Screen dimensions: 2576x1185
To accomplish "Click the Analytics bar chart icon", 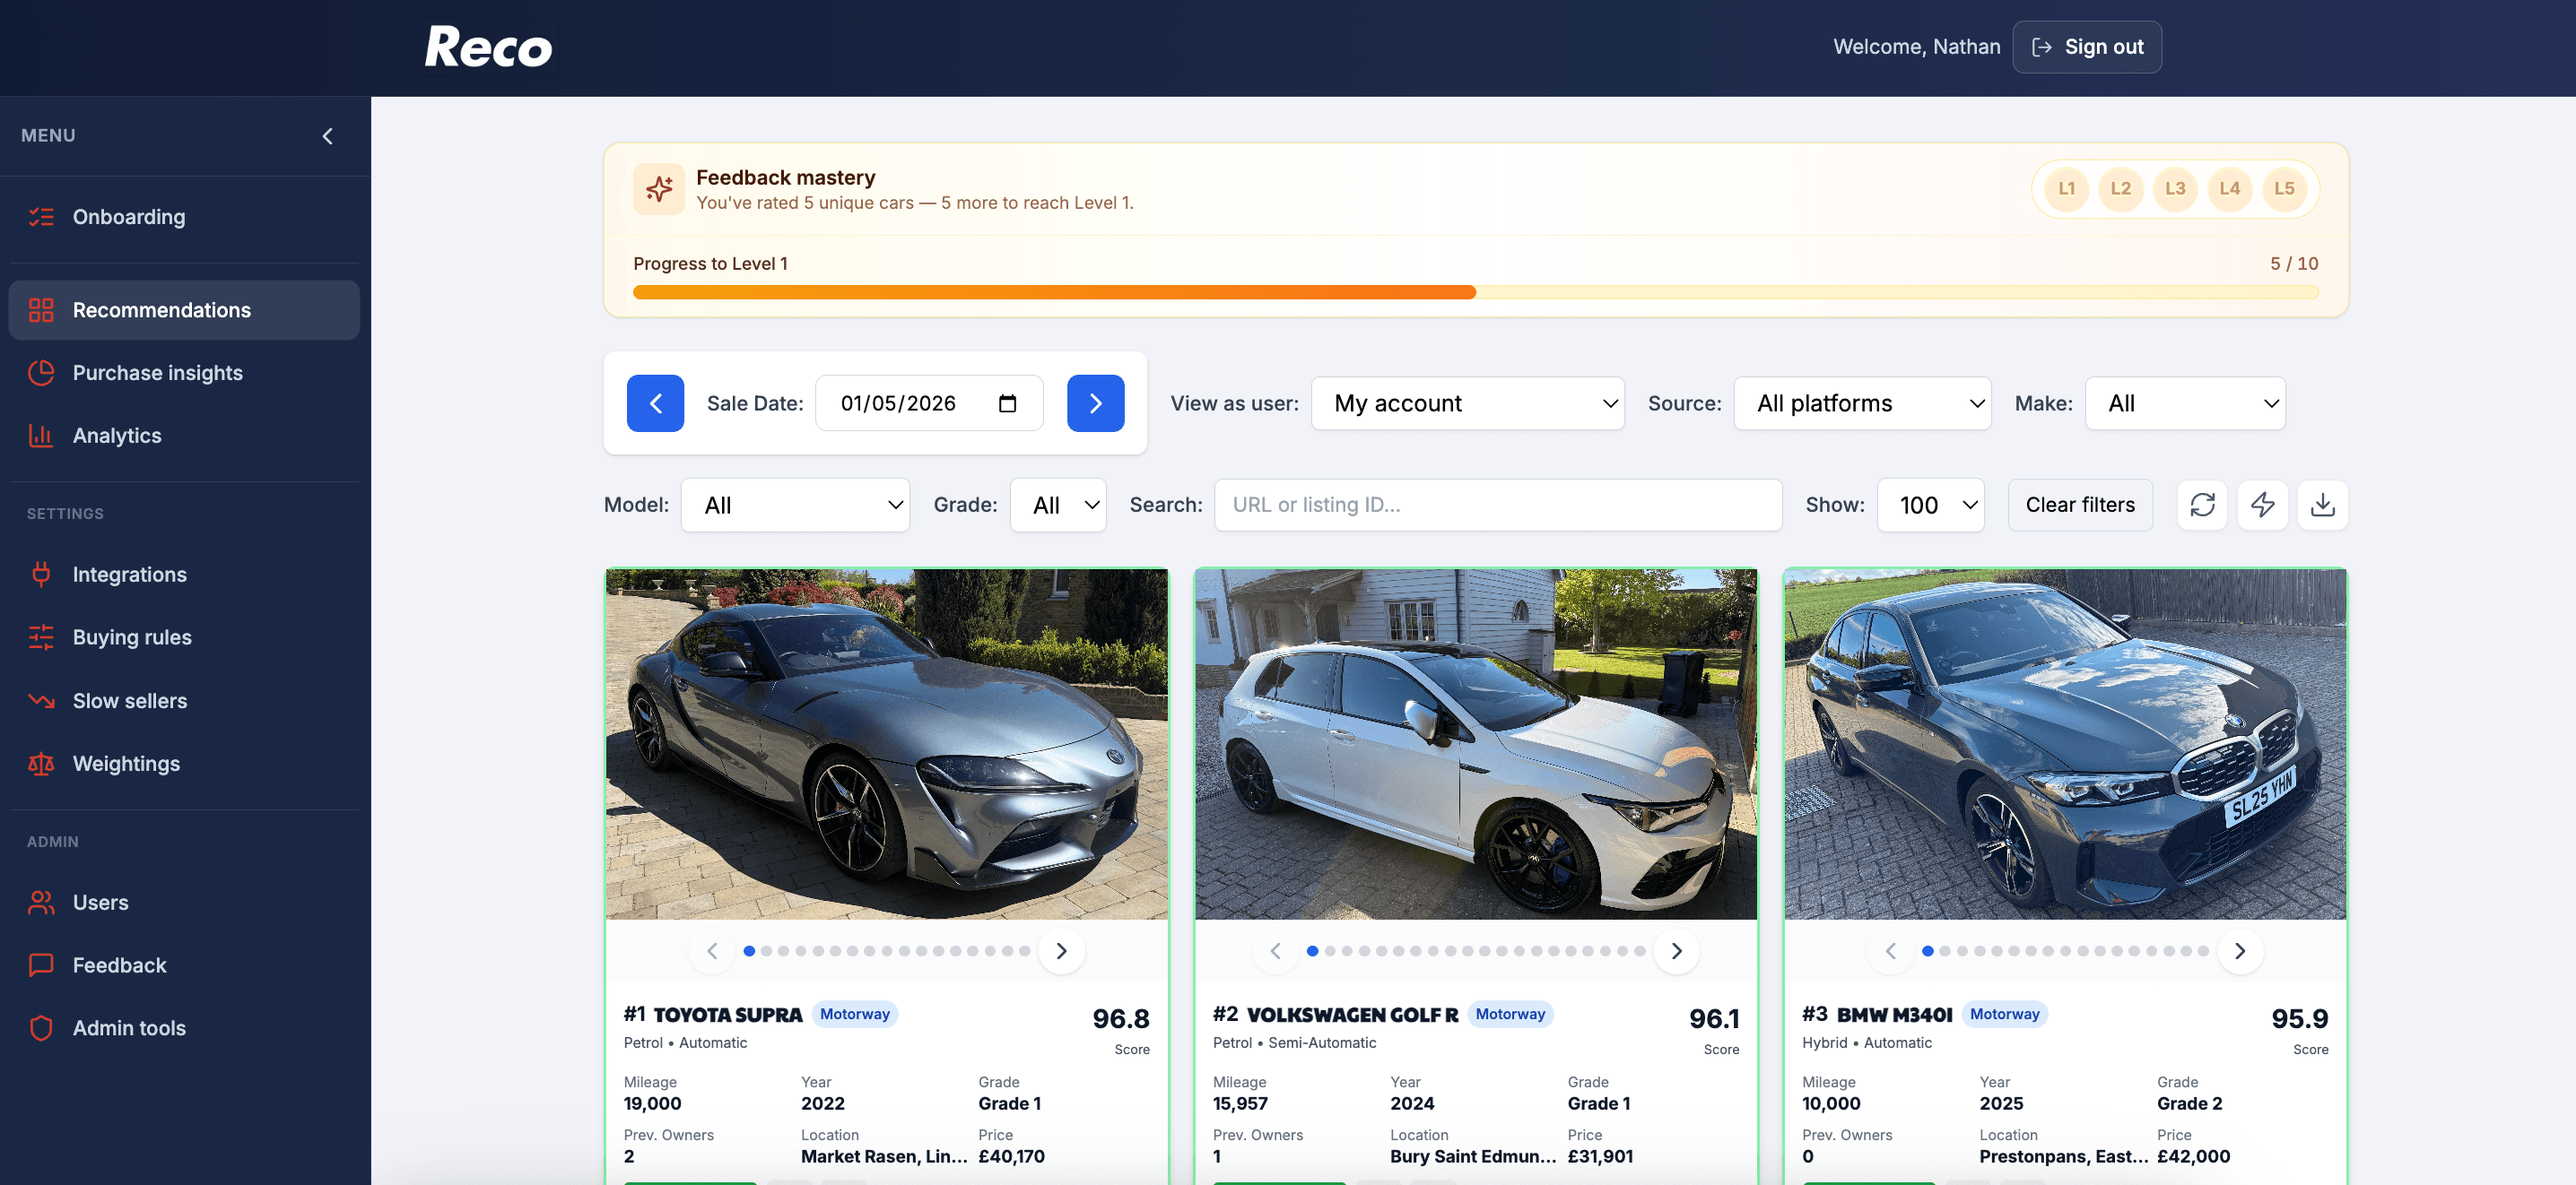I will (x=41, y=436).
